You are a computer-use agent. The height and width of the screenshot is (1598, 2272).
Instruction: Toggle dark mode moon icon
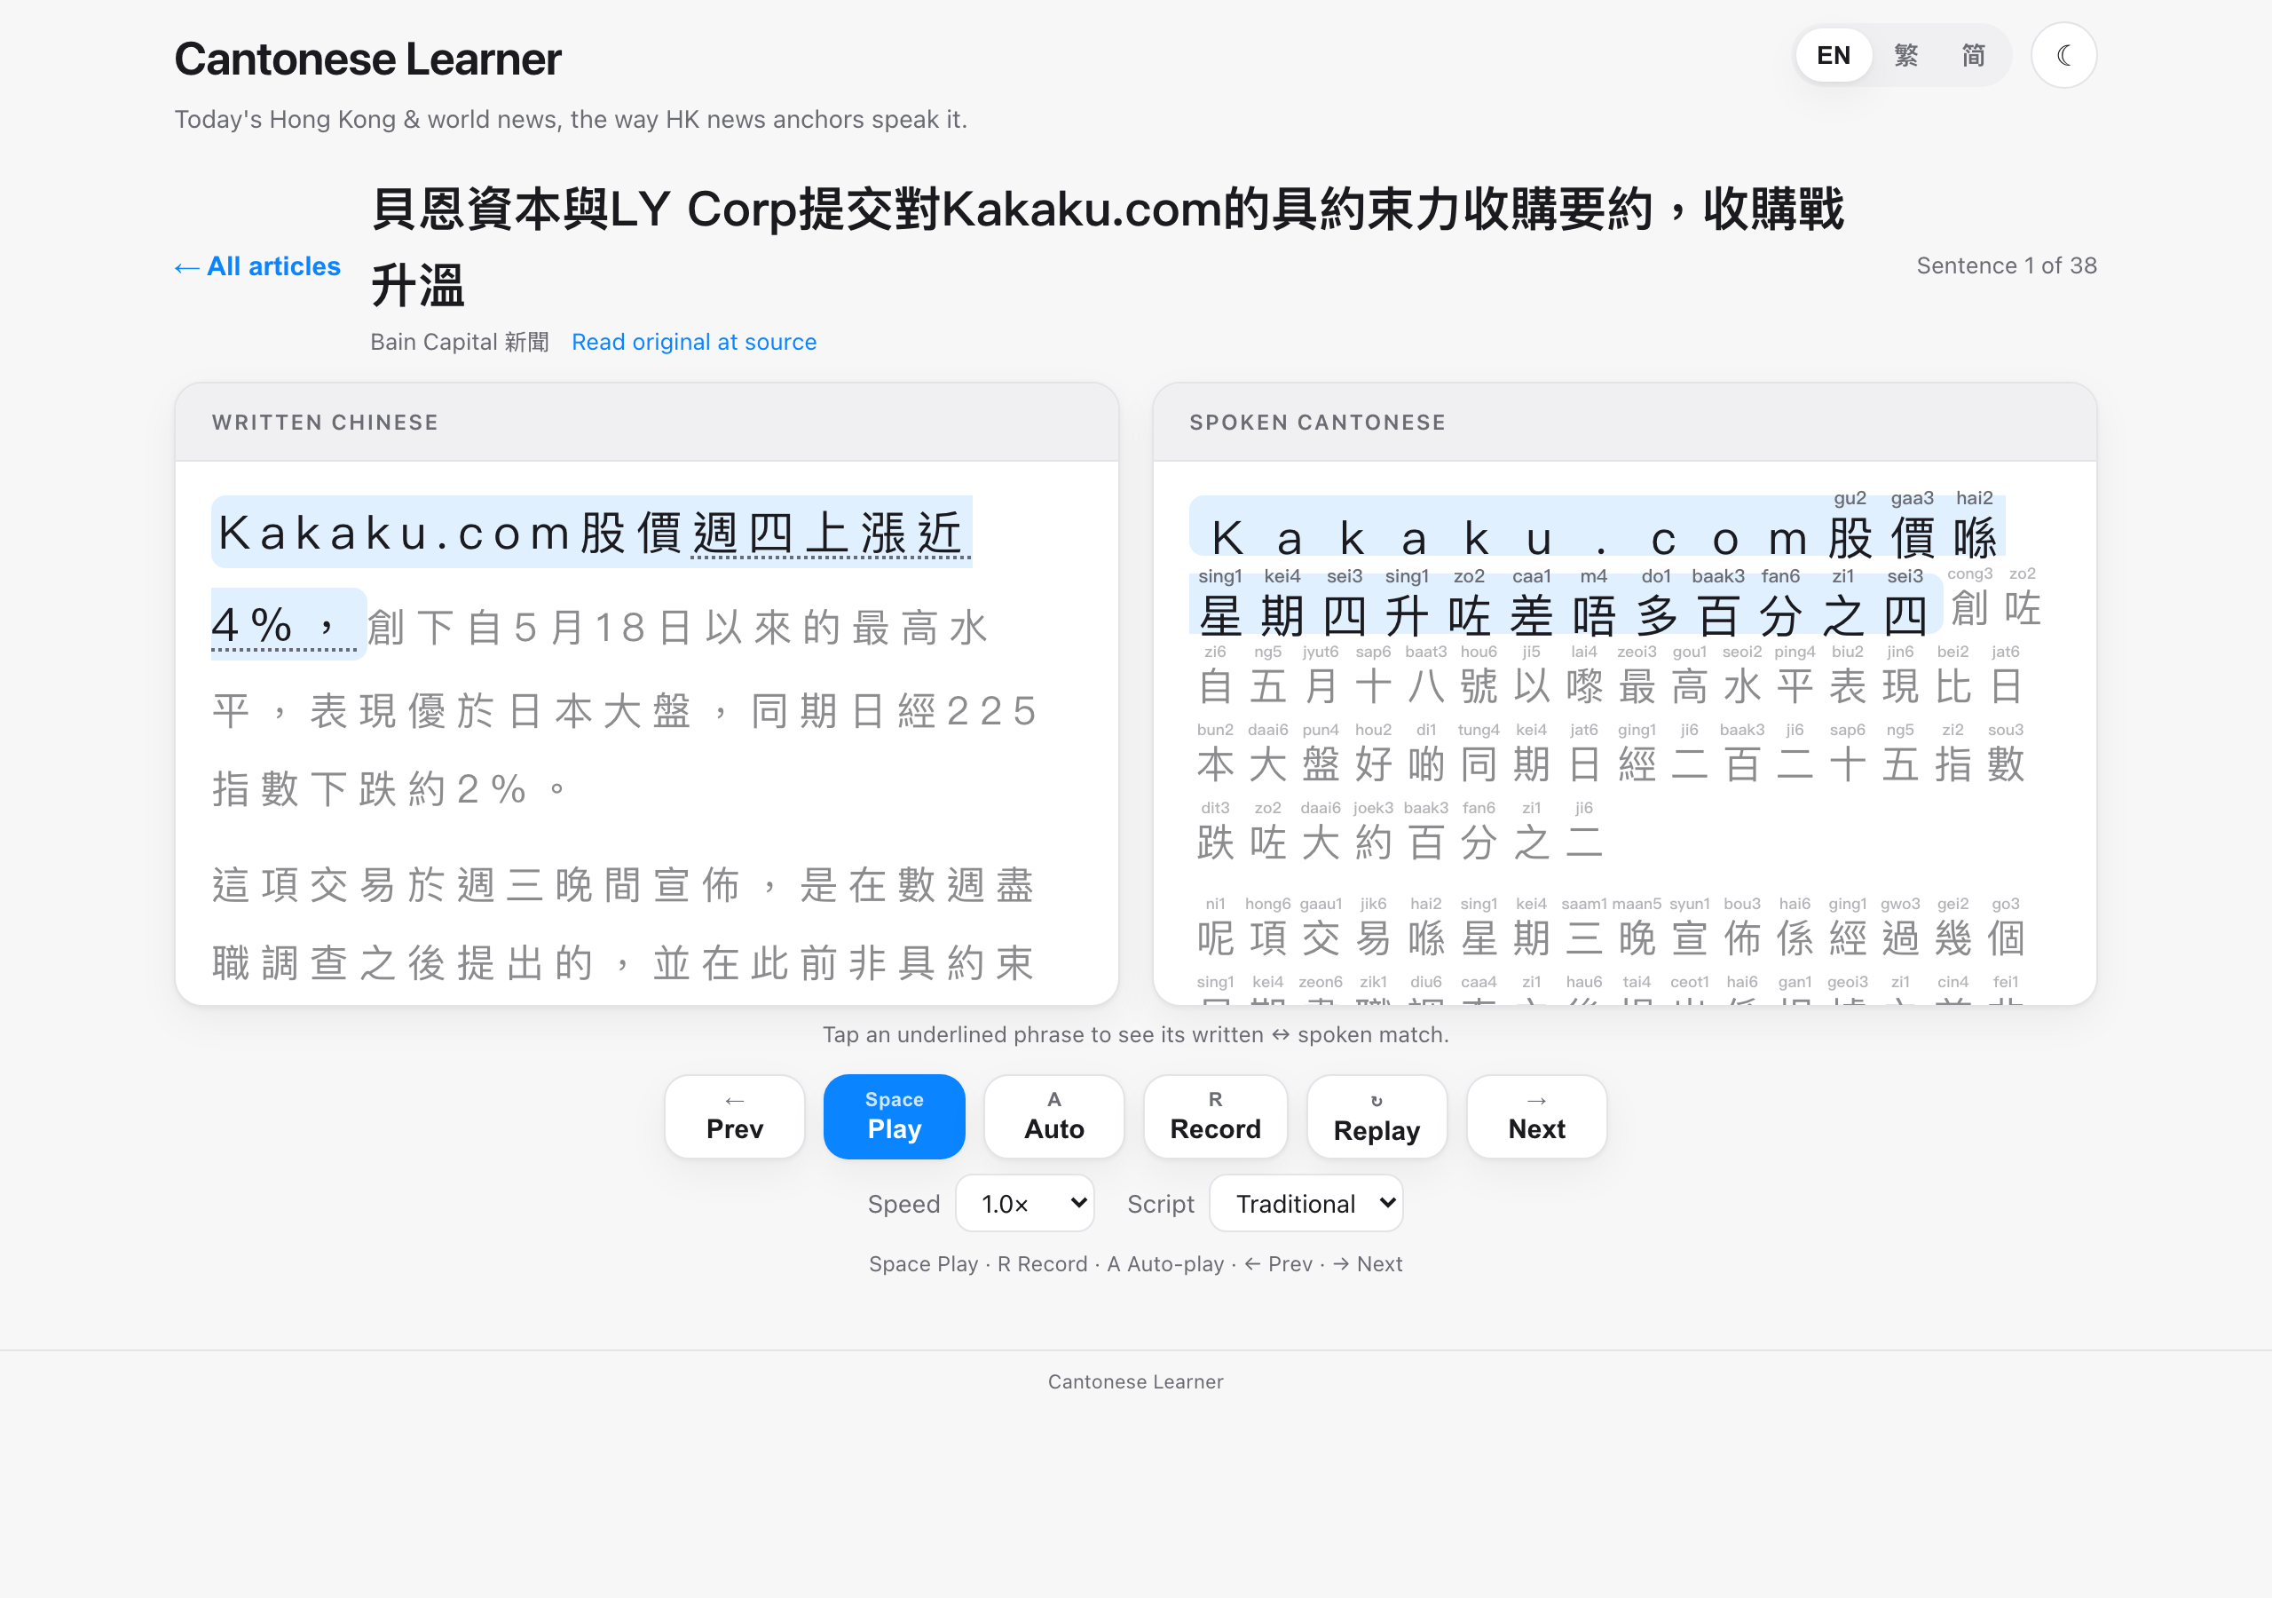(2063, 55)
